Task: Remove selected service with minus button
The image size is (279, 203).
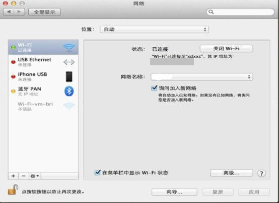Action: coord(24,176)
